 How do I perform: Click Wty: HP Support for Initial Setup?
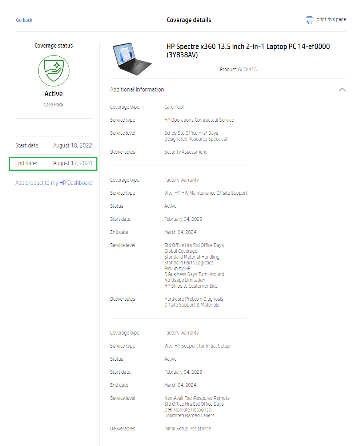point(197,346)
